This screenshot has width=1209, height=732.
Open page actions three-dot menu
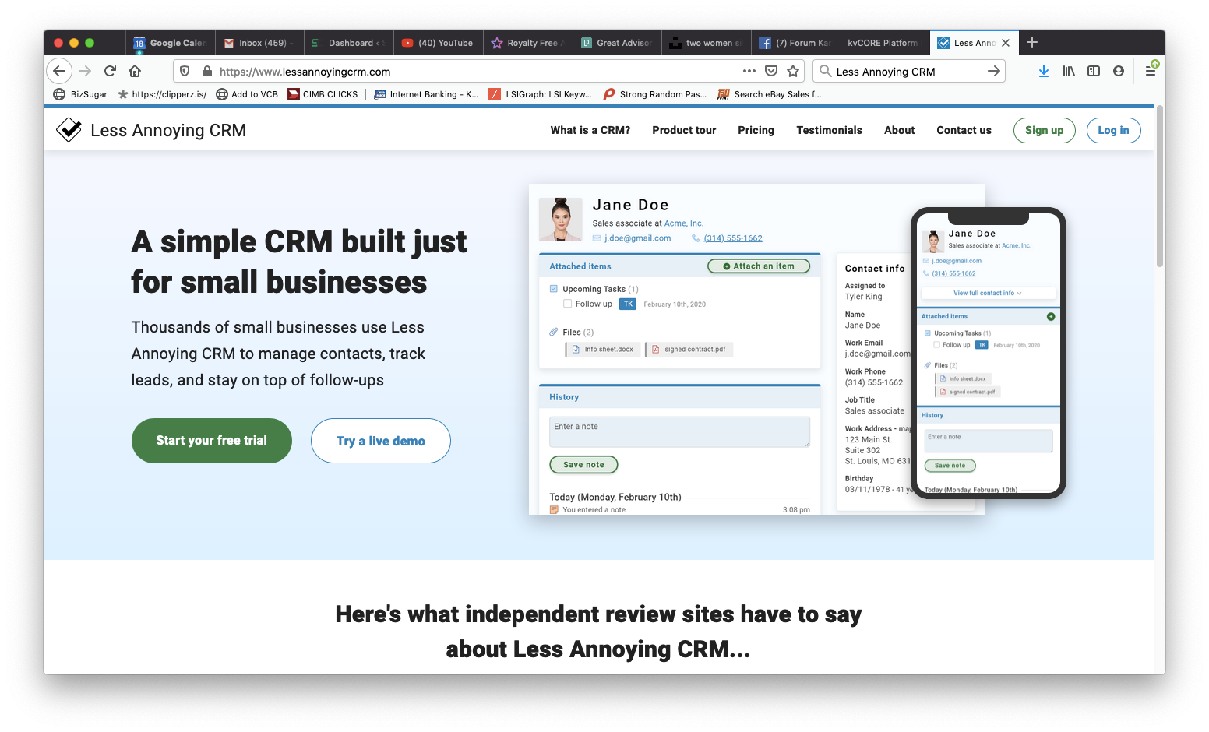pyautogui.click(x=749, y=71)
